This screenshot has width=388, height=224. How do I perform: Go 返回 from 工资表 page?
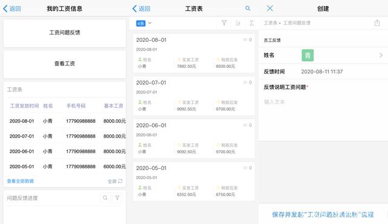[141, 8]
